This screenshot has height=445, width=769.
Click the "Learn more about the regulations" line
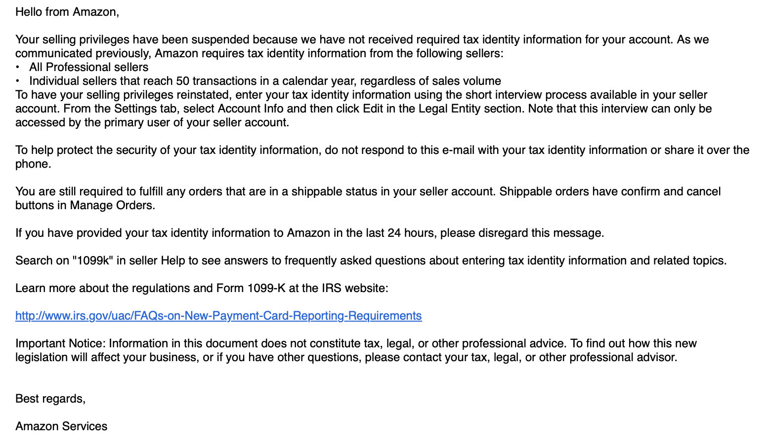click(x=202, y=288)
